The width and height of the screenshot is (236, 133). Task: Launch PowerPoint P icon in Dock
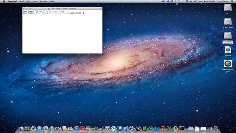(x=163, y=129)
